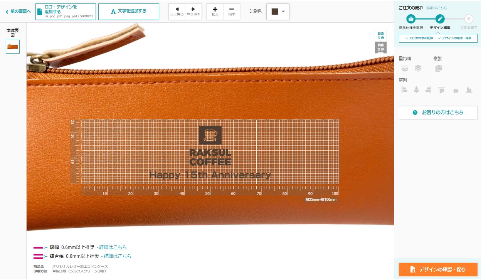Click the dark brown print color swatch
This screenshot has width=481, height=279.
click(x=275, y=12)
